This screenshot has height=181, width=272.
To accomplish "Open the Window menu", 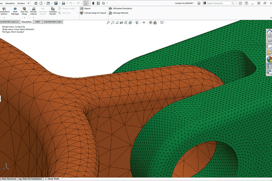I will (x=21, y=3).
